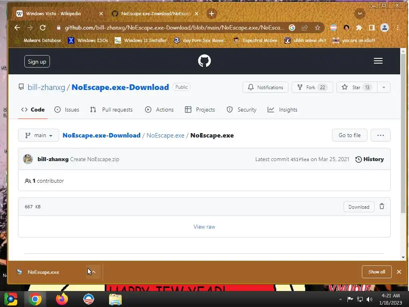Image resolution: width=409 pixels, height=307 pixels.
Task: Open the Chrome profile avatar
Action: 385,28
